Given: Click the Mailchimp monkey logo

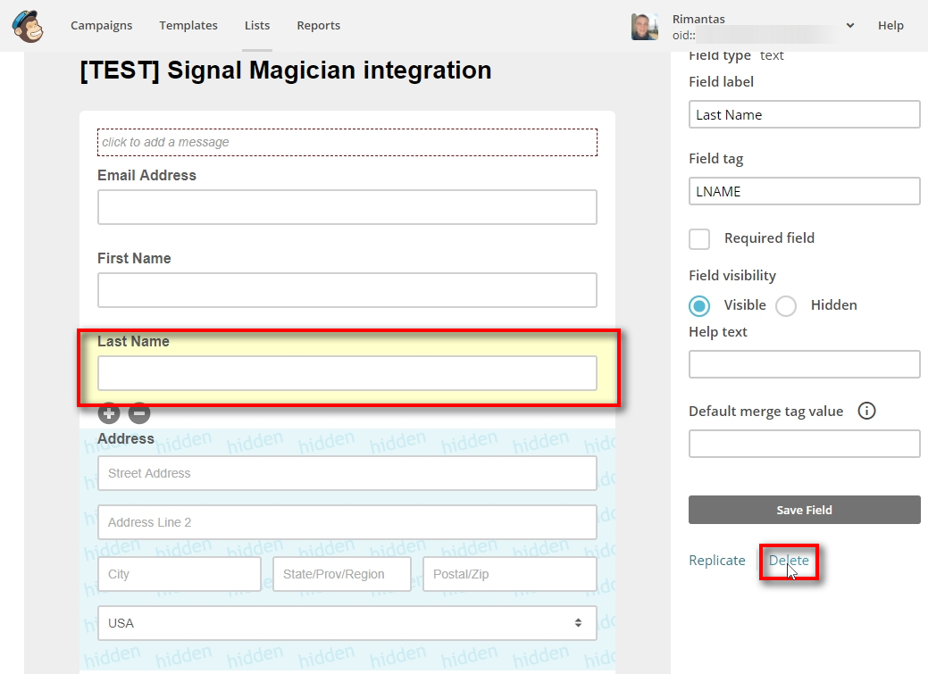Looking at the screenshot, I should (29, 26).
